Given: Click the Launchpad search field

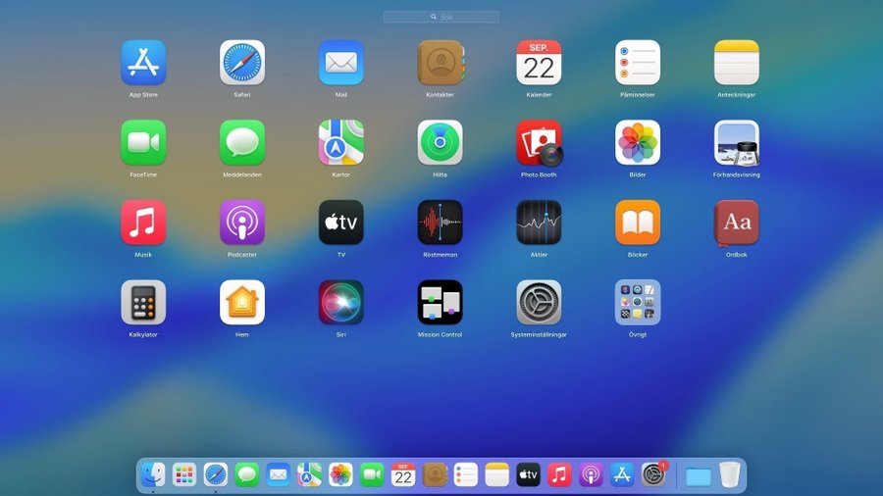Looking at the screenshot, I should click(x=441, y=17).
